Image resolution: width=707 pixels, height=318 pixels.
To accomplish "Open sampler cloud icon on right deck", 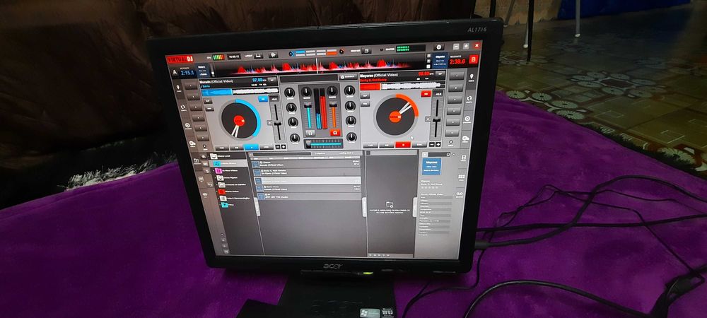I will pyautogui.click(x=465, y=139).
